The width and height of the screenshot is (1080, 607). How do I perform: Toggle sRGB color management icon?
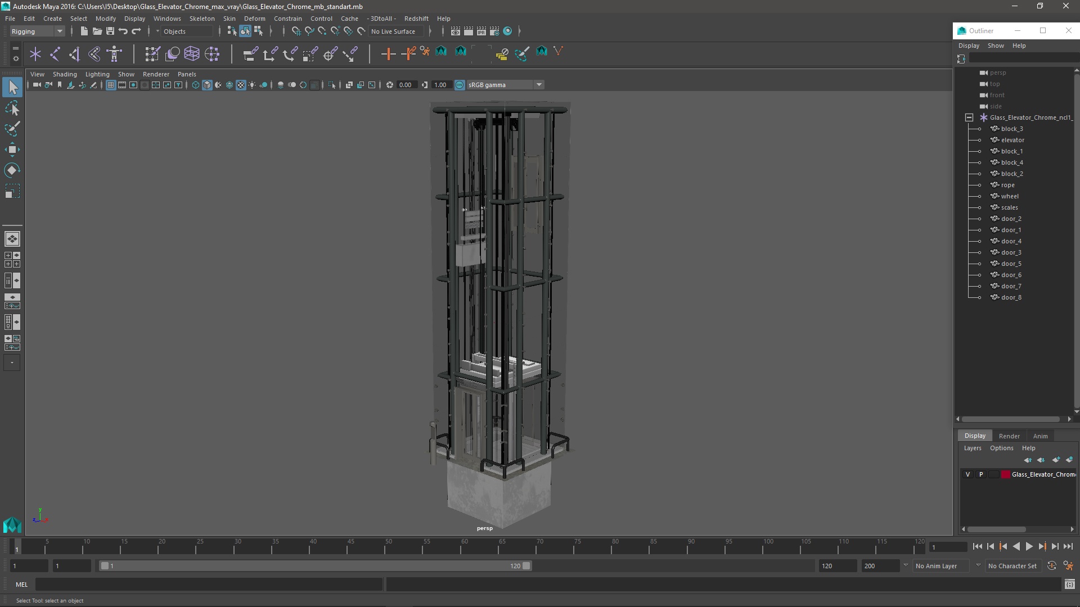click(460, 85)
